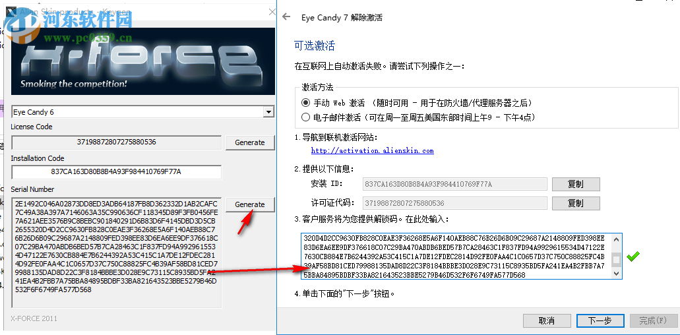Click the scrollbar thumb in the unlock code box

(617, 259)
